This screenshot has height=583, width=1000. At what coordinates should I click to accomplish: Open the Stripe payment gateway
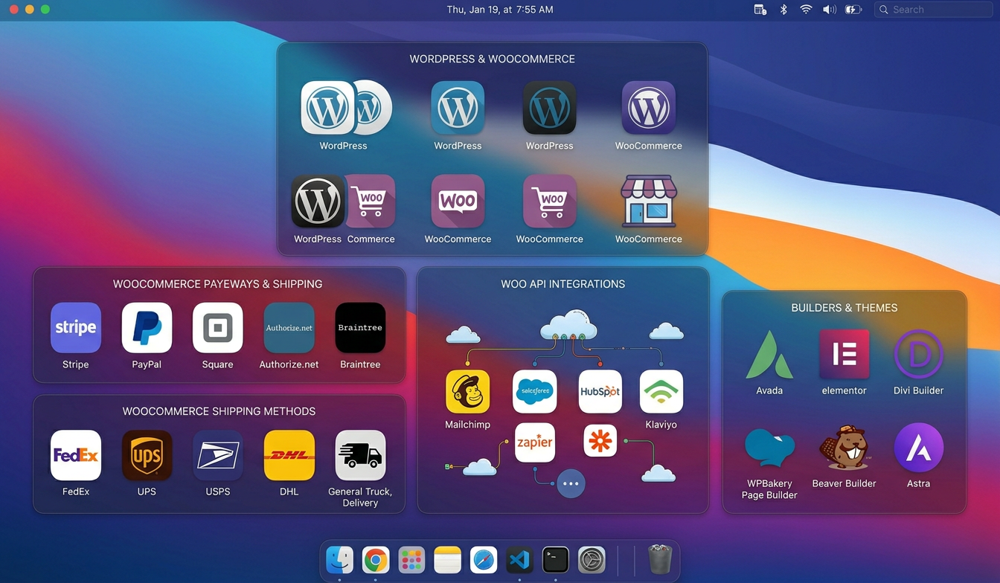point(76,328)
